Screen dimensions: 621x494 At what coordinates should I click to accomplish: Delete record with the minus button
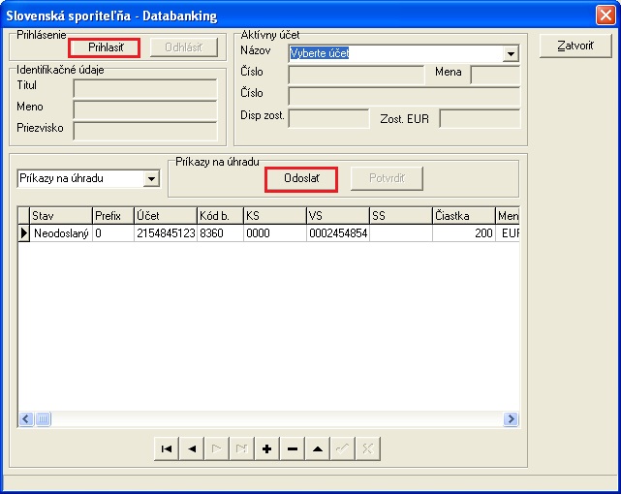tap(293, 448)
